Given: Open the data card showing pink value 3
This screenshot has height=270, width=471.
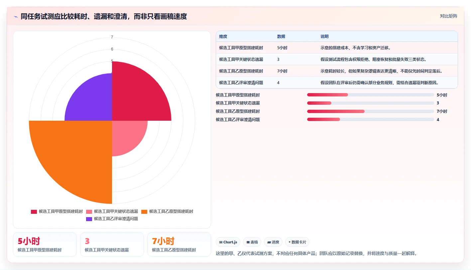Looking at the screenshot, I should pyautogui.click(x=112, y=244).
